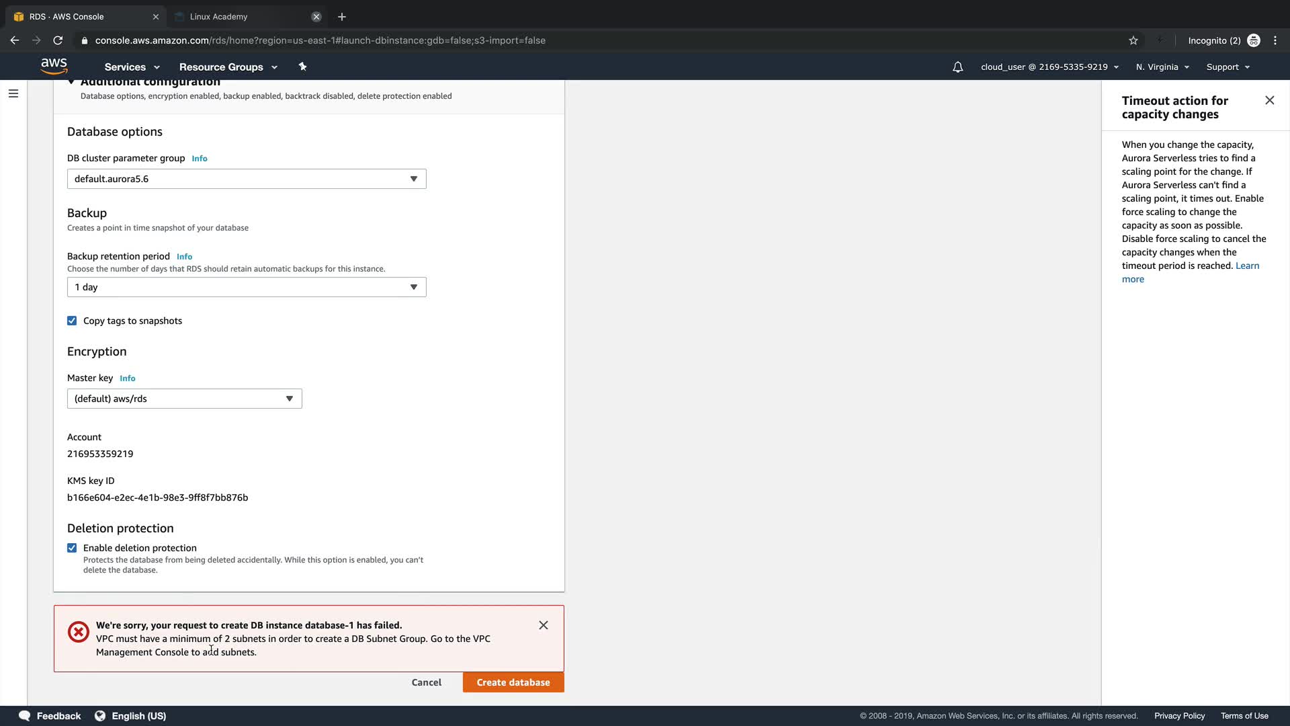Disable Enable deletion protection checkbox
Image resolution: width=1290 pixels, height=726 pixels.
pyautogui.click(x=72, y=548)
